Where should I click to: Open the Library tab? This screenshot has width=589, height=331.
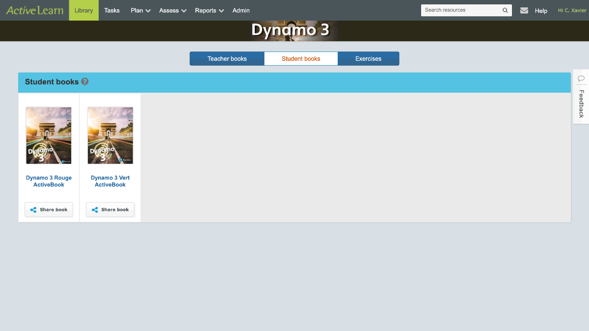point(84,10)
